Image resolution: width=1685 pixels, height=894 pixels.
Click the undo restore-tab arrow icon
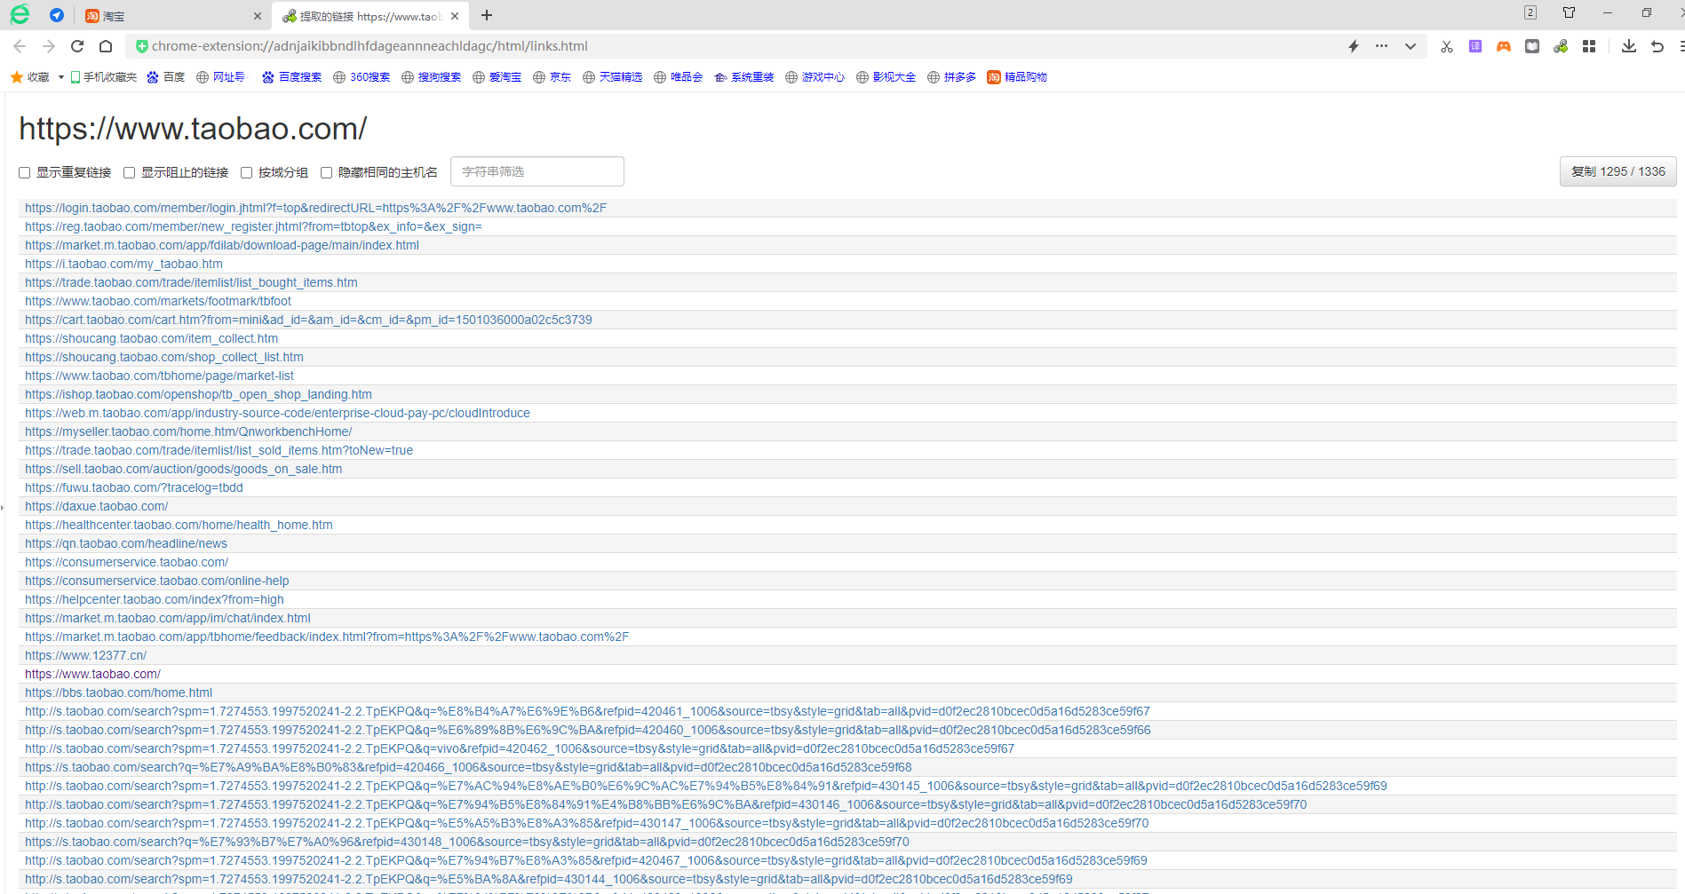click(x=1657, y=46)
